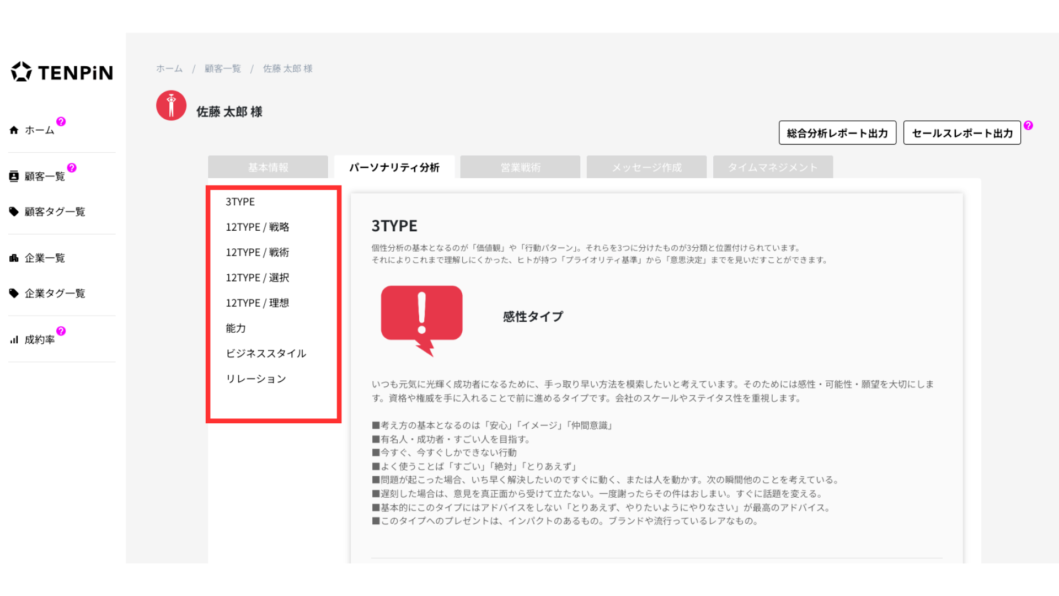1059x596 pixels.
Task: Open 顧客タグ一覧 from sidebar
Action: pos(55,212)
